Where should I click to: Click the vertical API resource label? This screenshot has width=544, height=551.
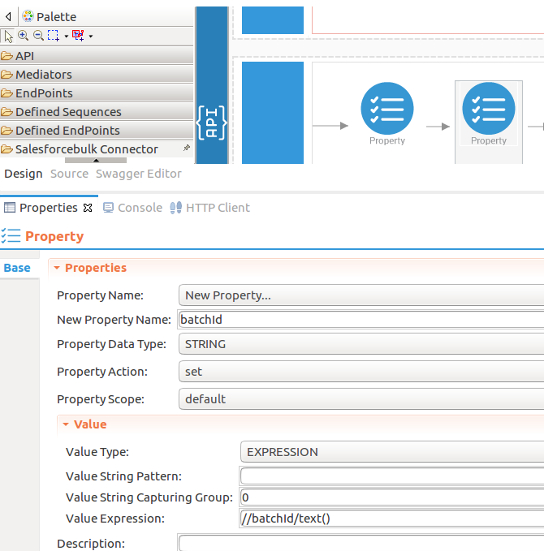pyautogui.click(x=211, y=123)
